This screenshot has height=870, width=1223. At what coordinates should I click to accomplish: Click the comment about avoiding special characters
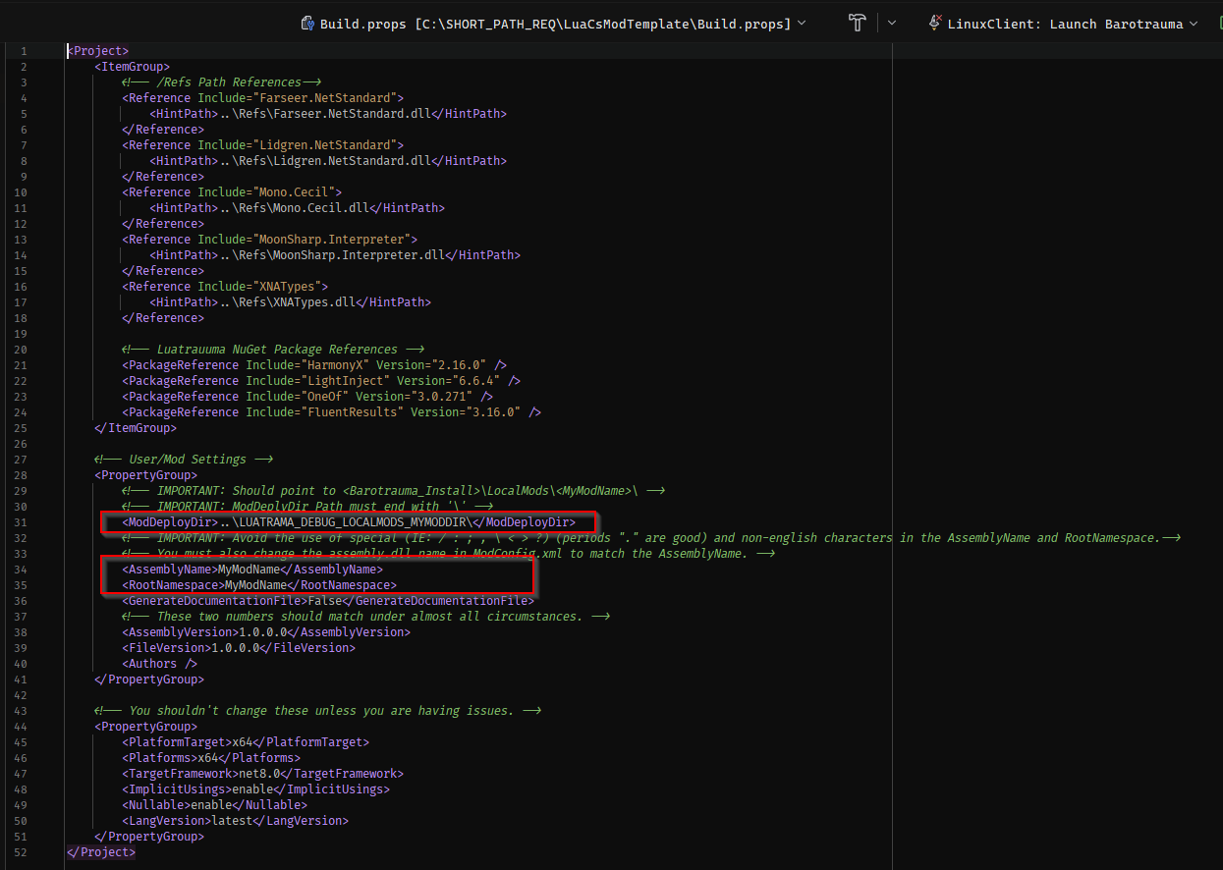[x=650, y=537]
